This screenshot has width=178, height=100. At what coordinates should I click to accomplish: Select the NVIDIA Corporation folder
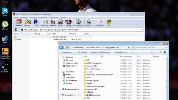coord(94,95)
